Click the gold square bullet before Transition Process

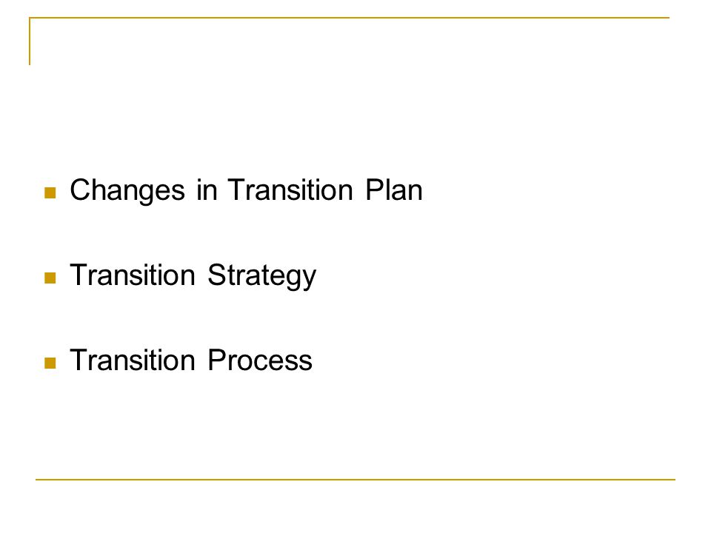point(50,363)
